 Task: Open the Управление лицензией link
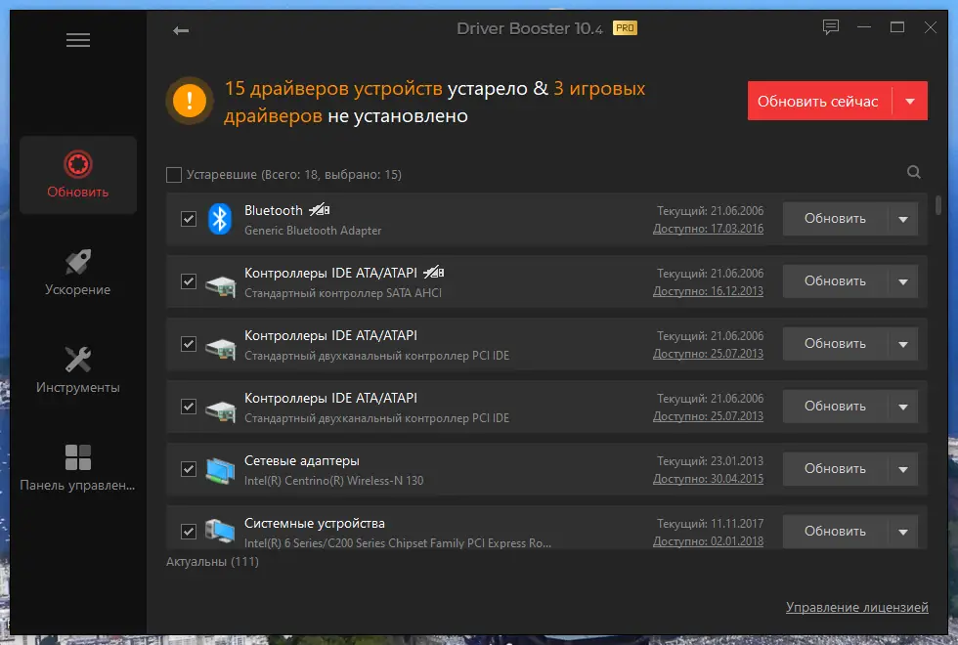click(x=857, y=607)
